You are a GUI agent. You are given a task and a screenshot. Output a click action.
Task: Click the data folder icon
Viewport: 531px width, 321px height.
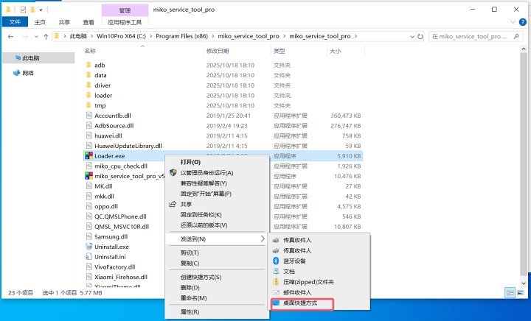click(88, 75)
